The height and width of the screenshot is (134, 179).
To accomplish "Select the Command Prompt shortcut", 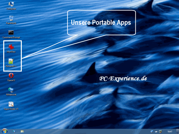I will point(11,34).
